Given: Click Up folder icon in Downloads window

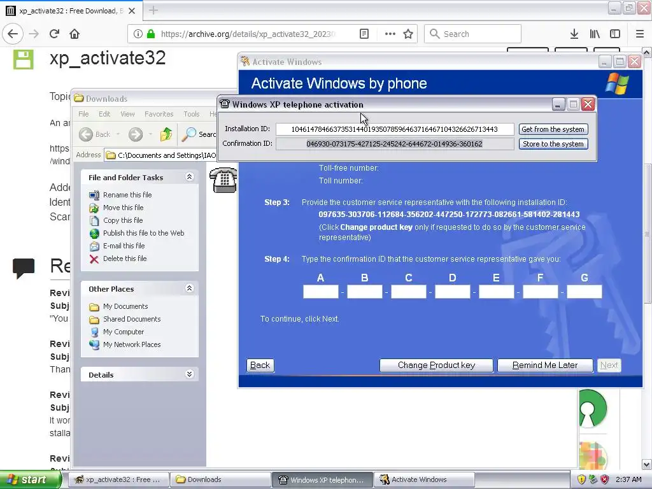Looking at the screenshot, I should pyautogui.click(x=166, y=134).
